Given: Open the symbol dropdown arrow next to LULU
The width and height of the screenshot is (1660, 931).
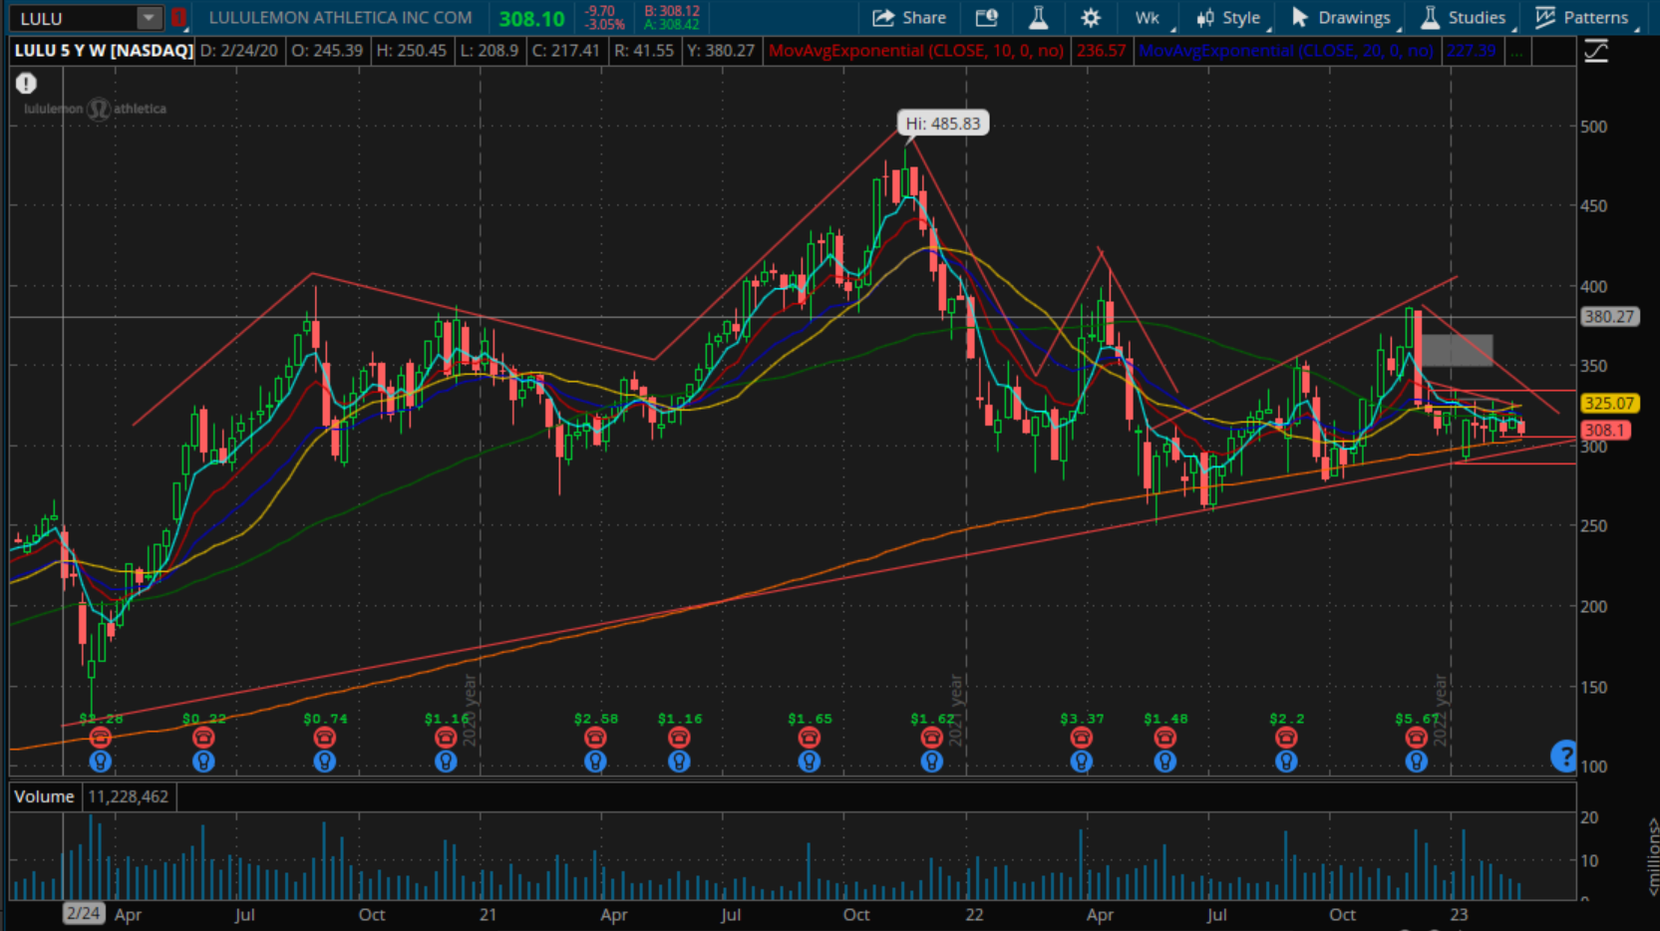Looking at the screenshot, I should pyautogui.click(x=149, y=18).
